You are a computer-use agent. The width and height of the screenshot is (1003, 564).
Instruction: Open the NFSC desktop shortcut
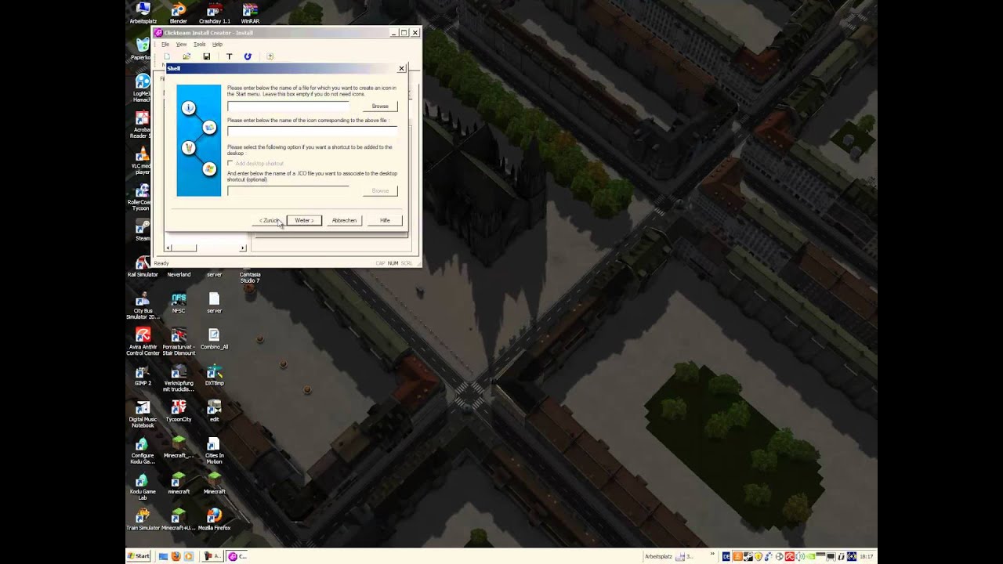tap(179, 302)
